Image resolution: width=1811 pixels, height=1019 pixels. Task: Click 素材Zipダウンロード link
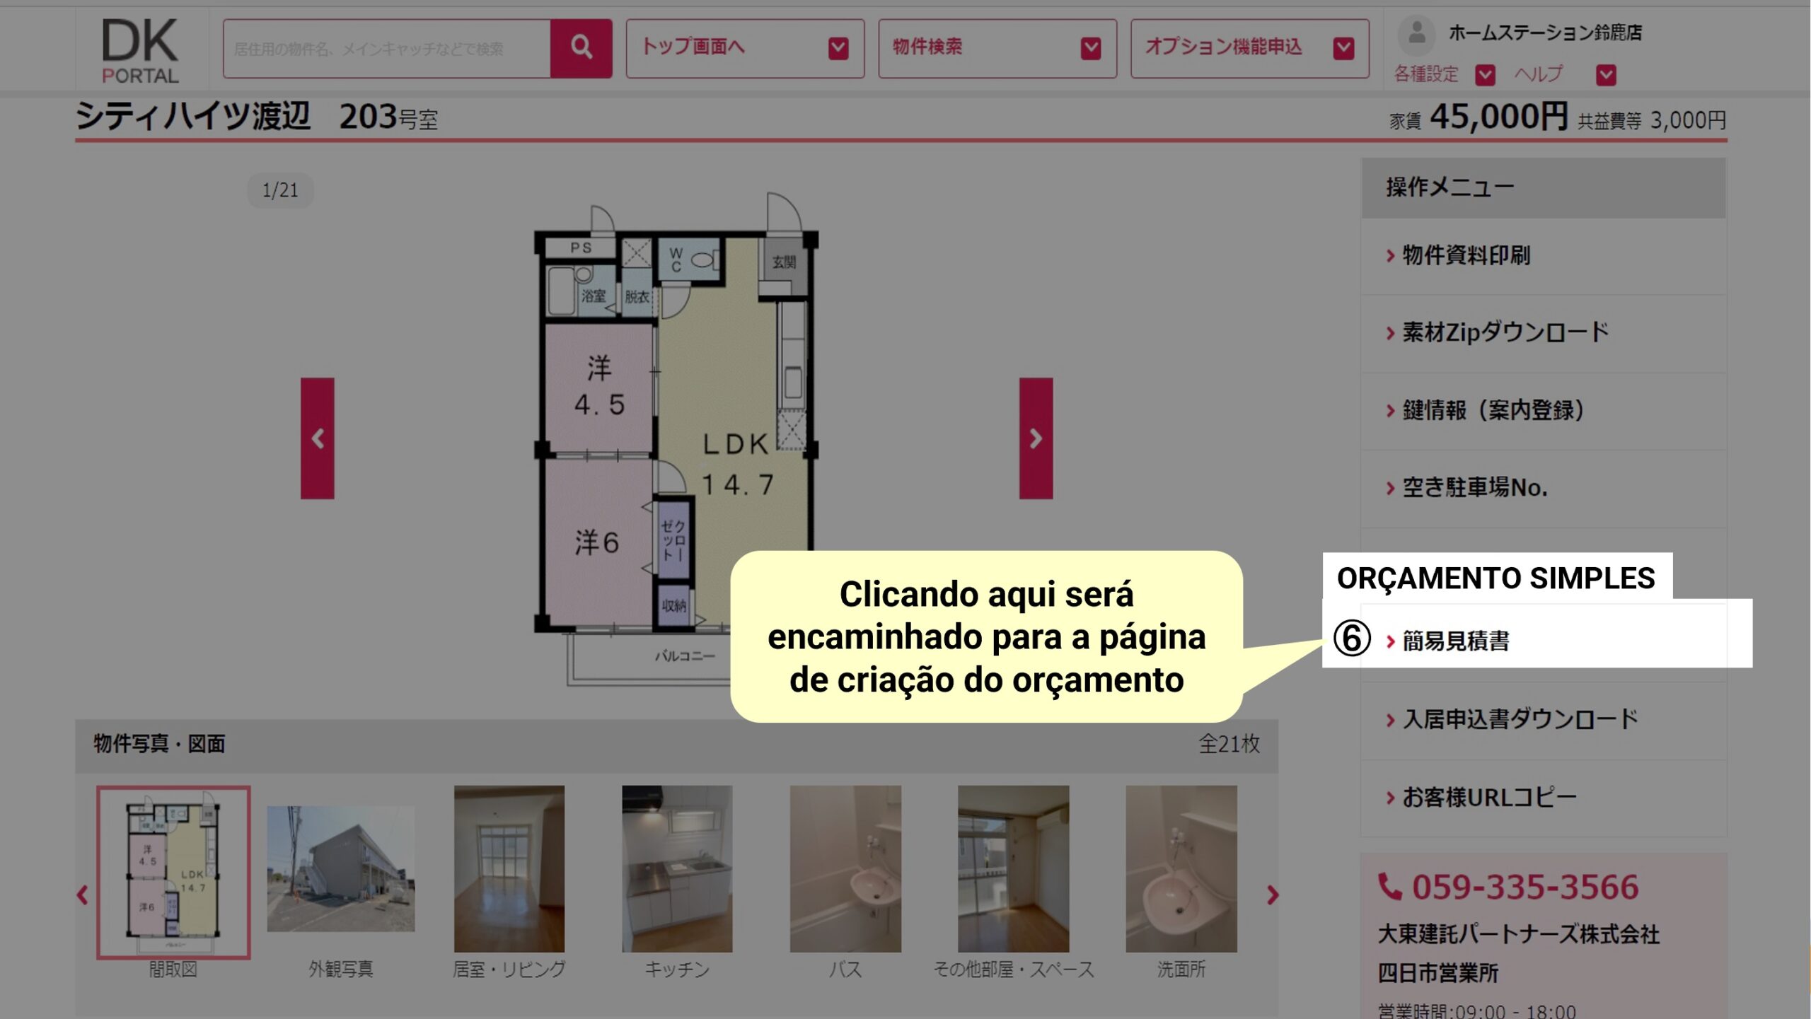pyautogui.click(x=1505, y=332)
